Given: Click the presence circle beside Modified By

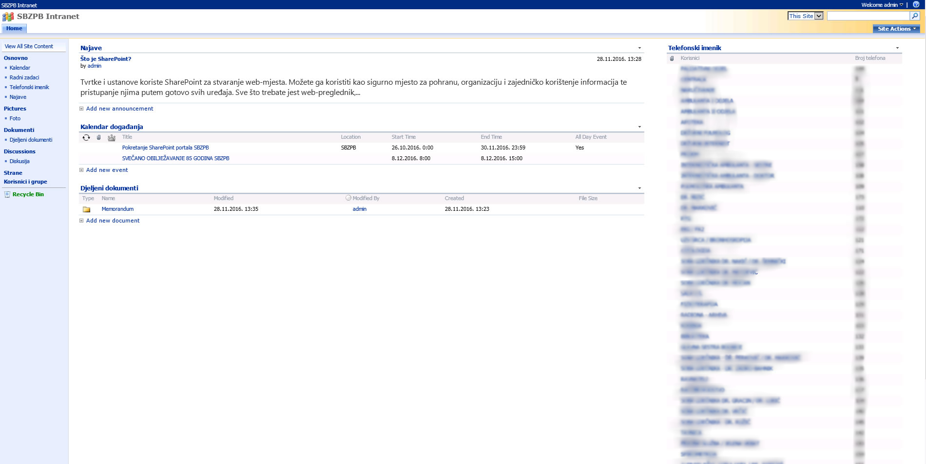Looking at the screenshot, I should point(348,198).
